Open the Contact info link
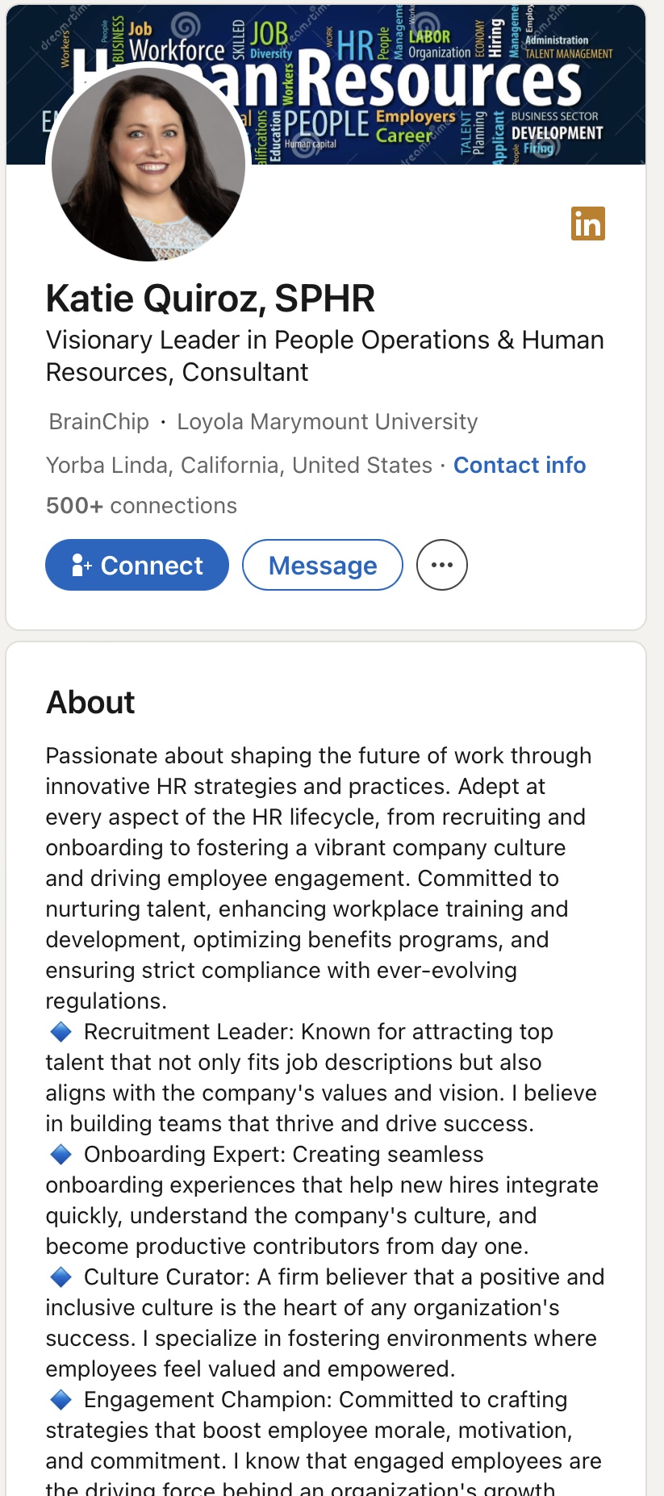664x1496 pixels. click(x=519, y=465)
